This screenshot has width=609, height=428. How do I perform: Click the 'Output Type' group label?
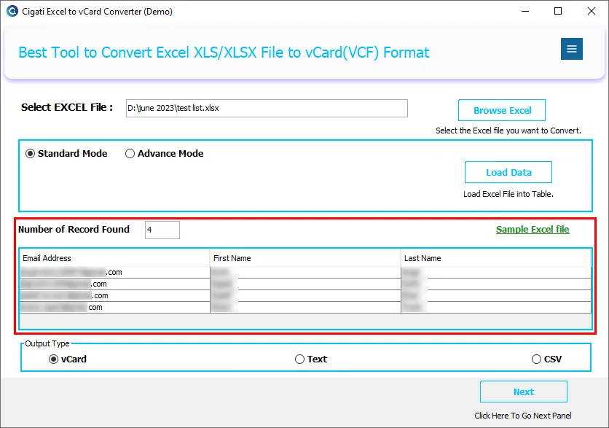coord(47,343)
